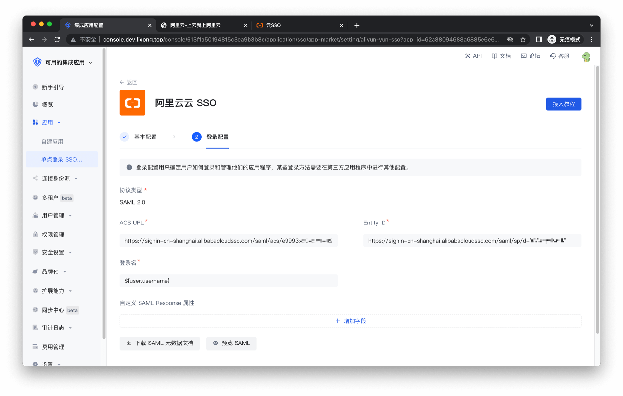Click the 登录名 input field

(228, 281)
